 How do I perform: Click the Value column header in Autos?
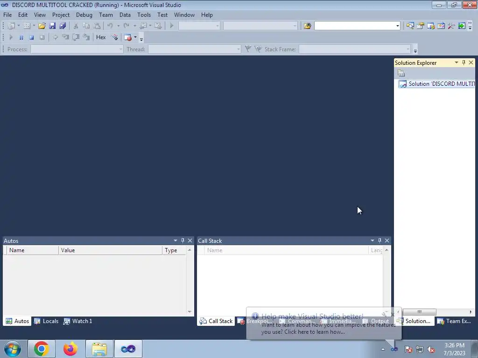pos(110,250)
